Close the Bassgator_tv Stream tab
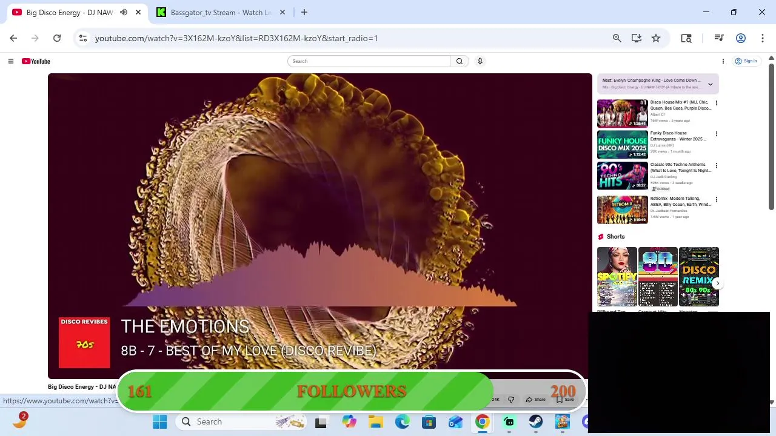The image size is (776, 436). 283,12
